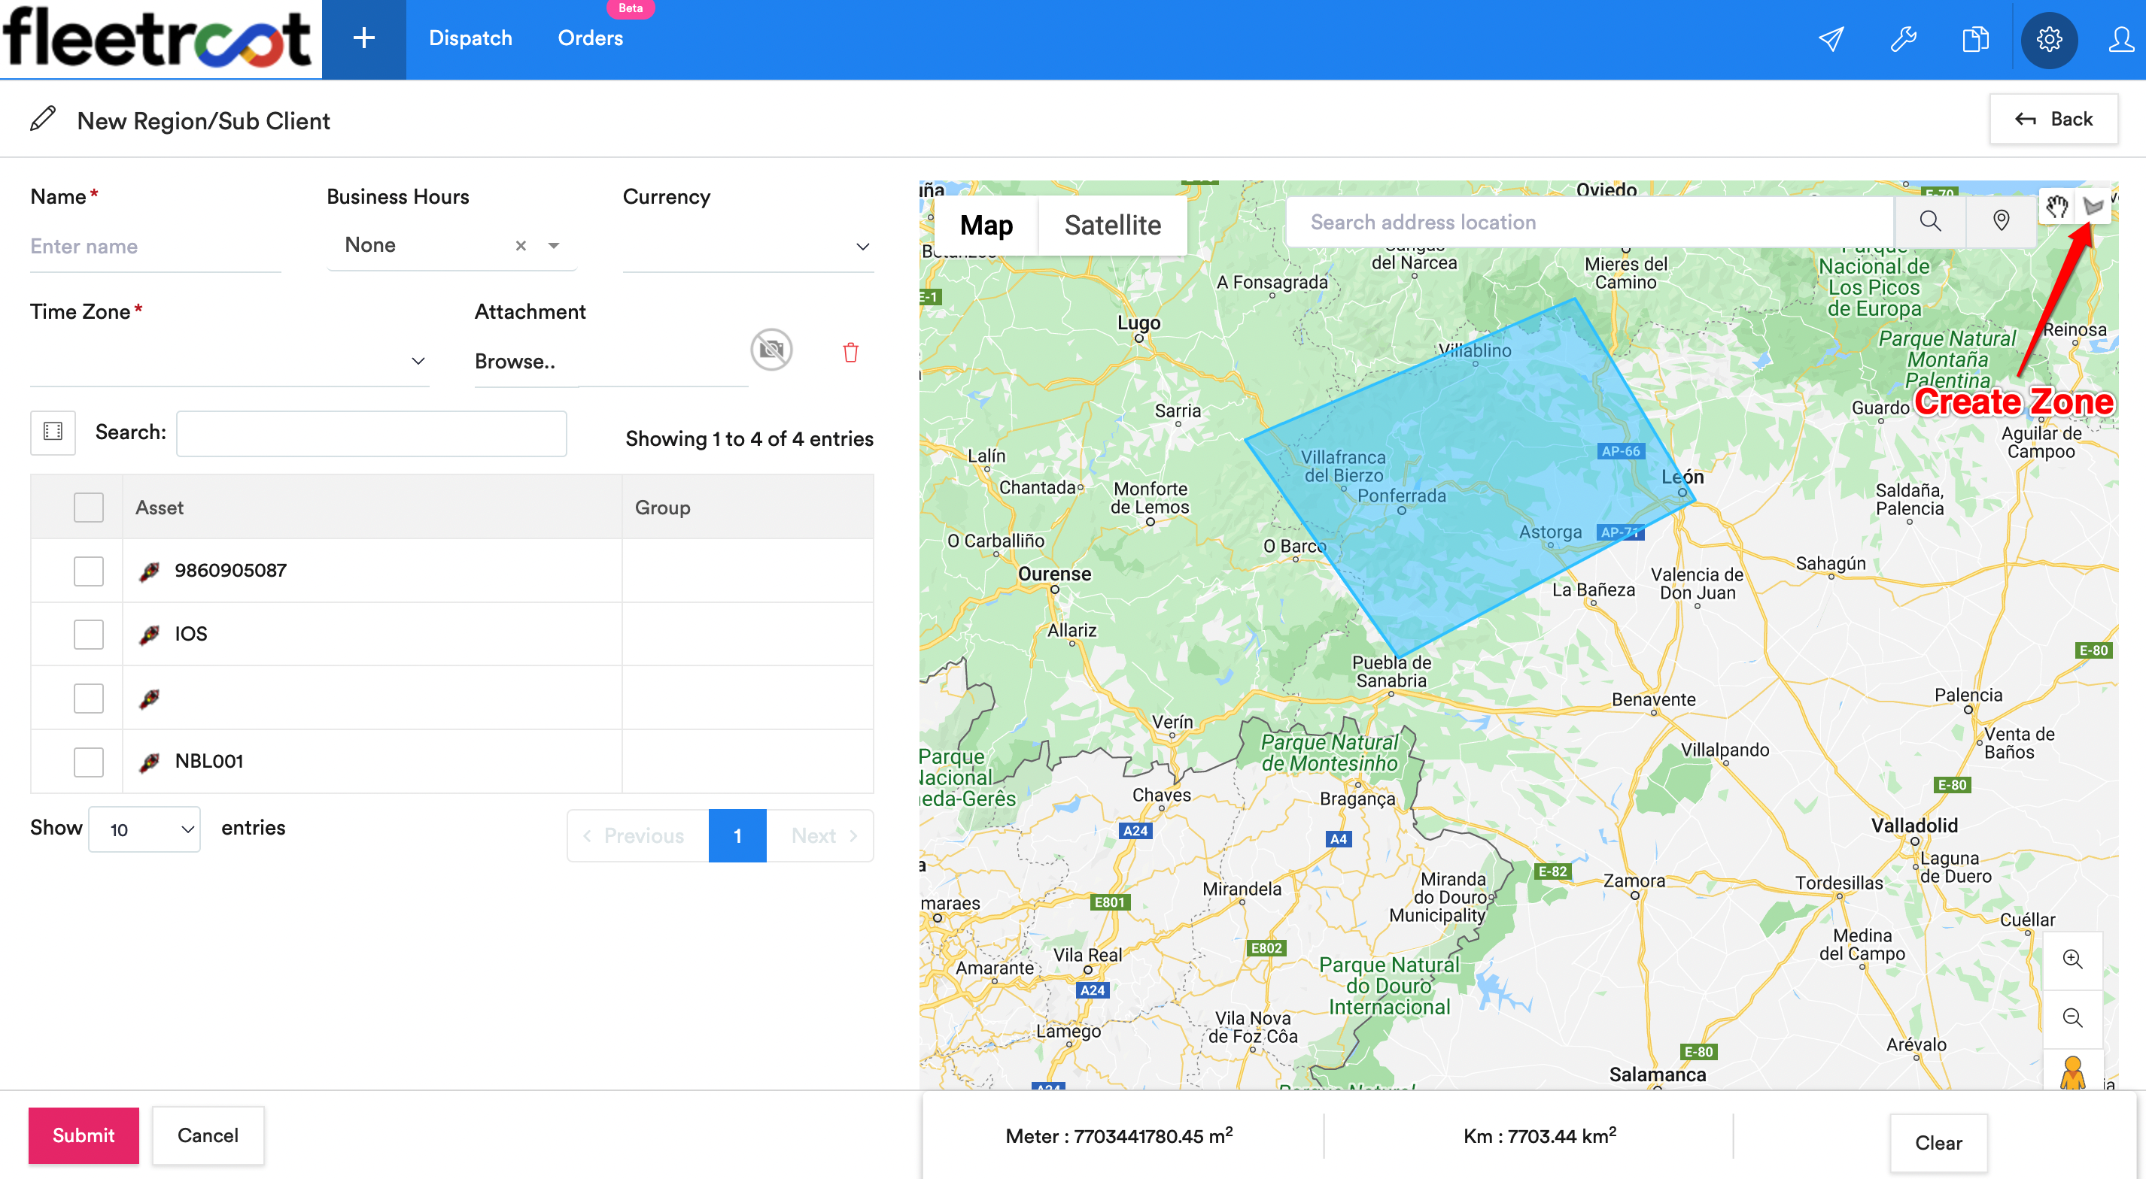Open the settings gear icon

point(2048,39)
